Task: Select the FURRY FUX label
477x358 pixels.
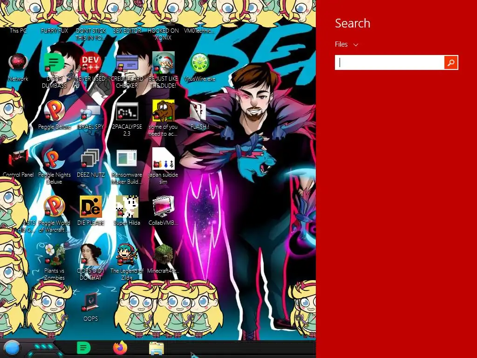Action: click(55, 30)
